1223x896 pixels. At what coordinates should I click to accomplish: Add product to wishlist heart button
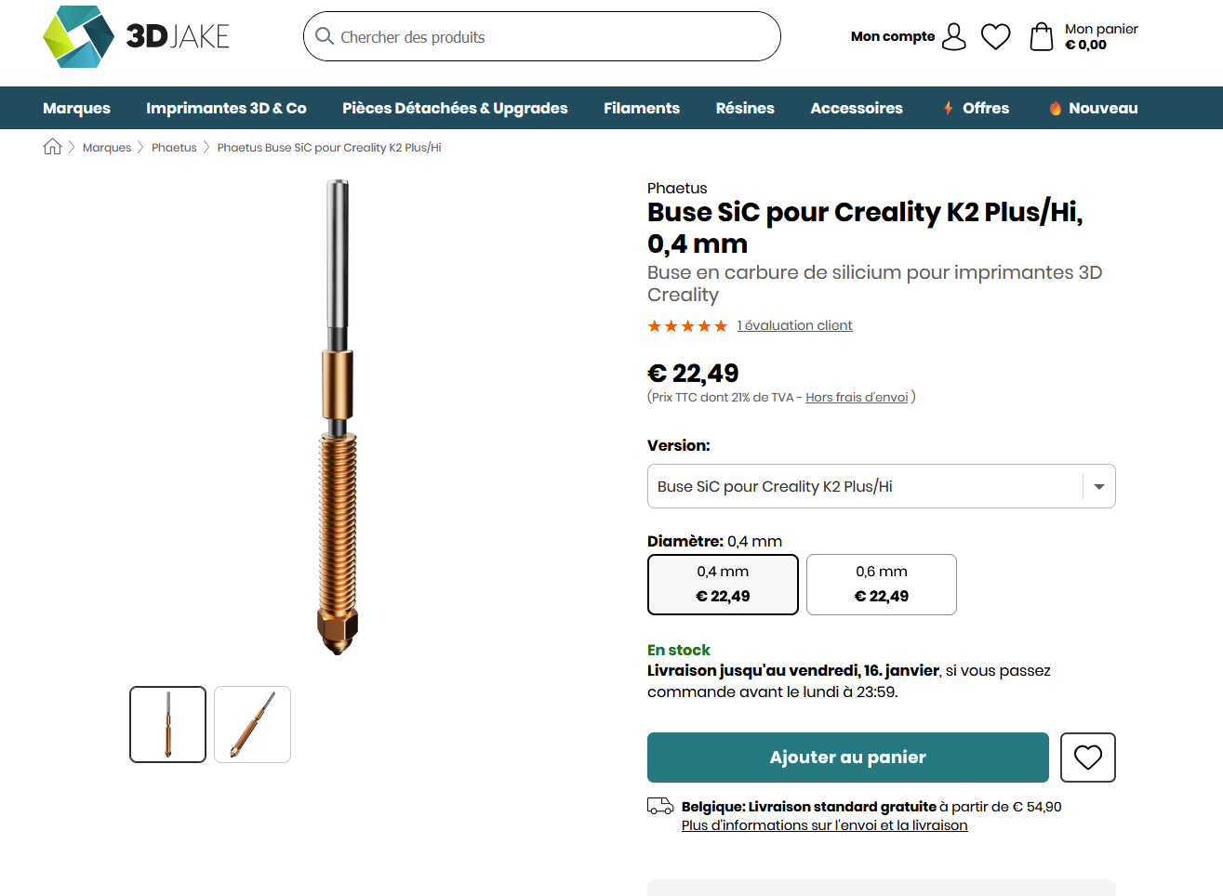[1087, 758]
